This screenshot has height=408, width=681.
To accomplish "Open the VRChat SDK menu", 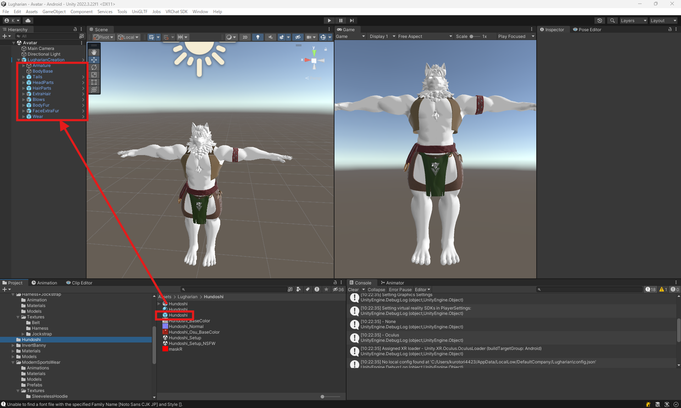I will (176, 12).
